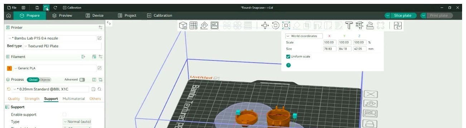This screenshot has width=466, height=128.
Task: Open the 0.20mm Standard process dropdown
Action: pyautogui.click(x=50, y=89)
